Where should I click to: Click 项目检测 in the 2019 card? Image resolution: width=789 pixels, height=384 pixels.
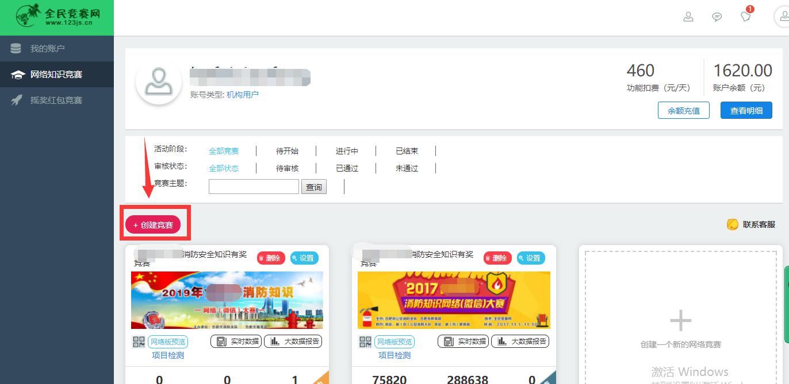coord(168,355)
